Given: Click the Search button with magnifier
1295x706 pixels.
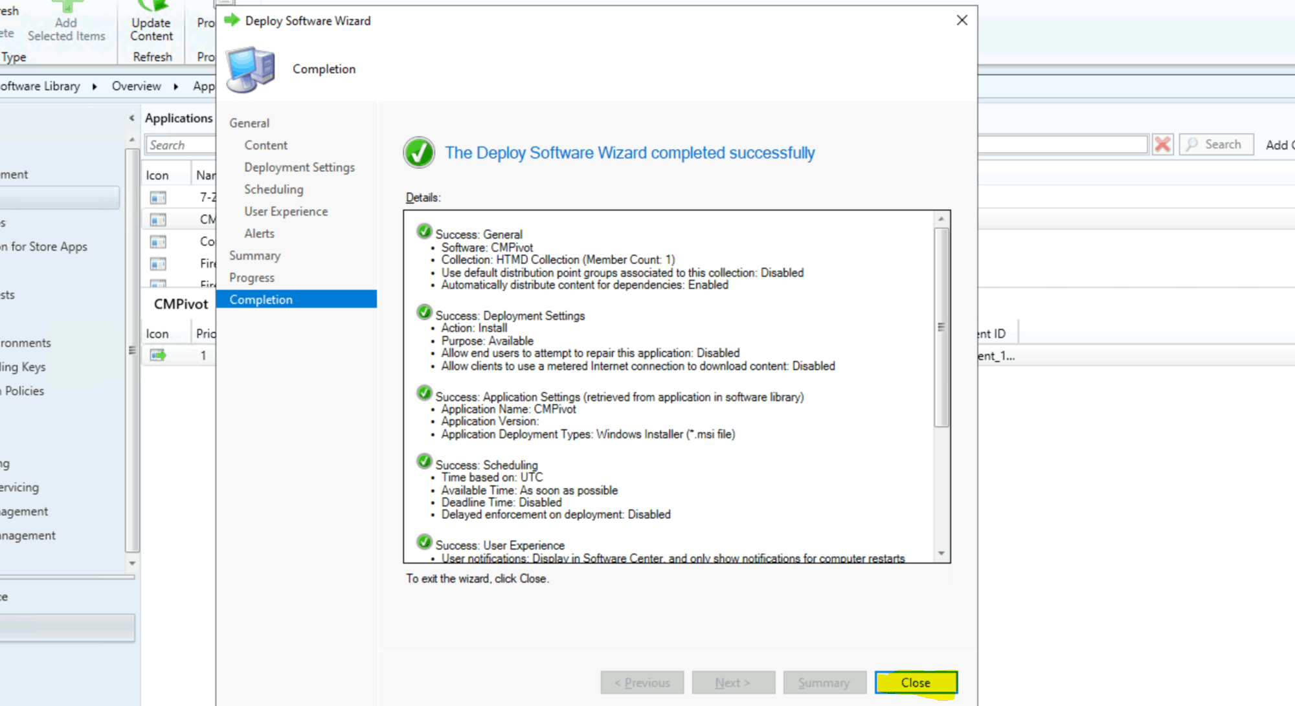Looking at the screenshot, I should point(1215,144).
